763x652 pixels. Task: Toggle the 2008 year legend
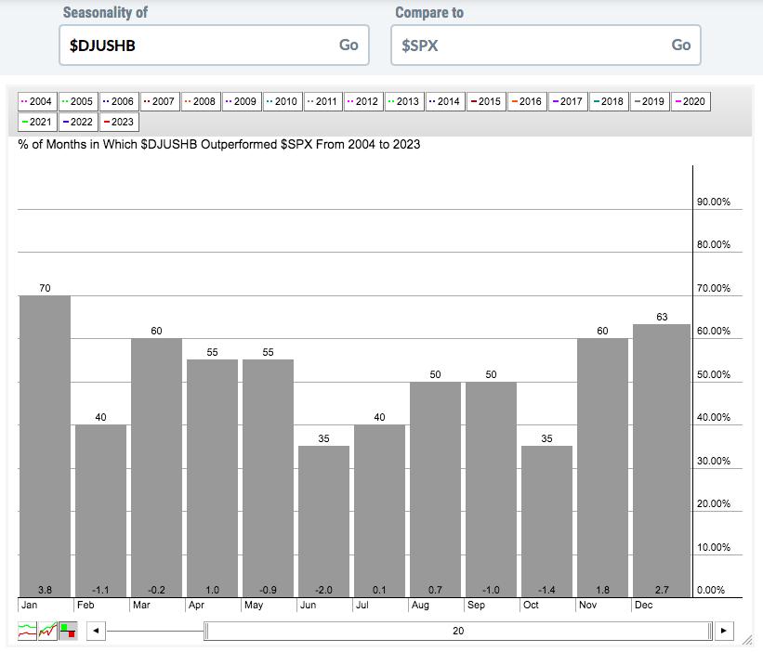tap(201, 101)
